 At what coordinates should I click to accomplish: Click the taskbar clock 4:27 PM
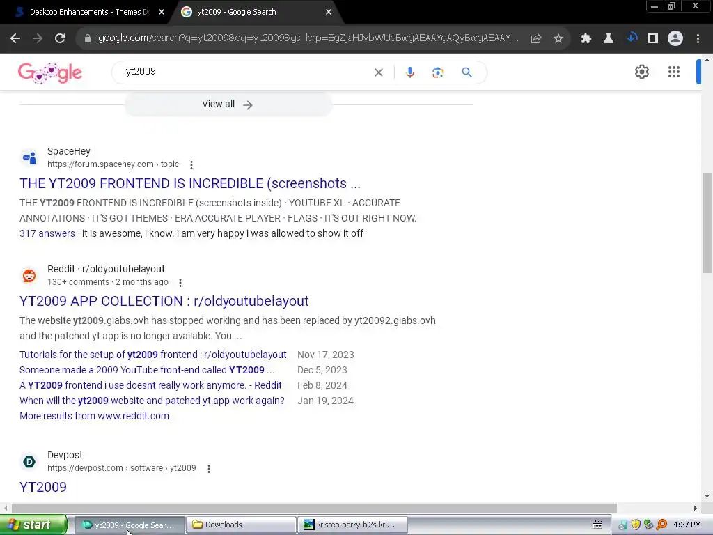tap(687, 525)
